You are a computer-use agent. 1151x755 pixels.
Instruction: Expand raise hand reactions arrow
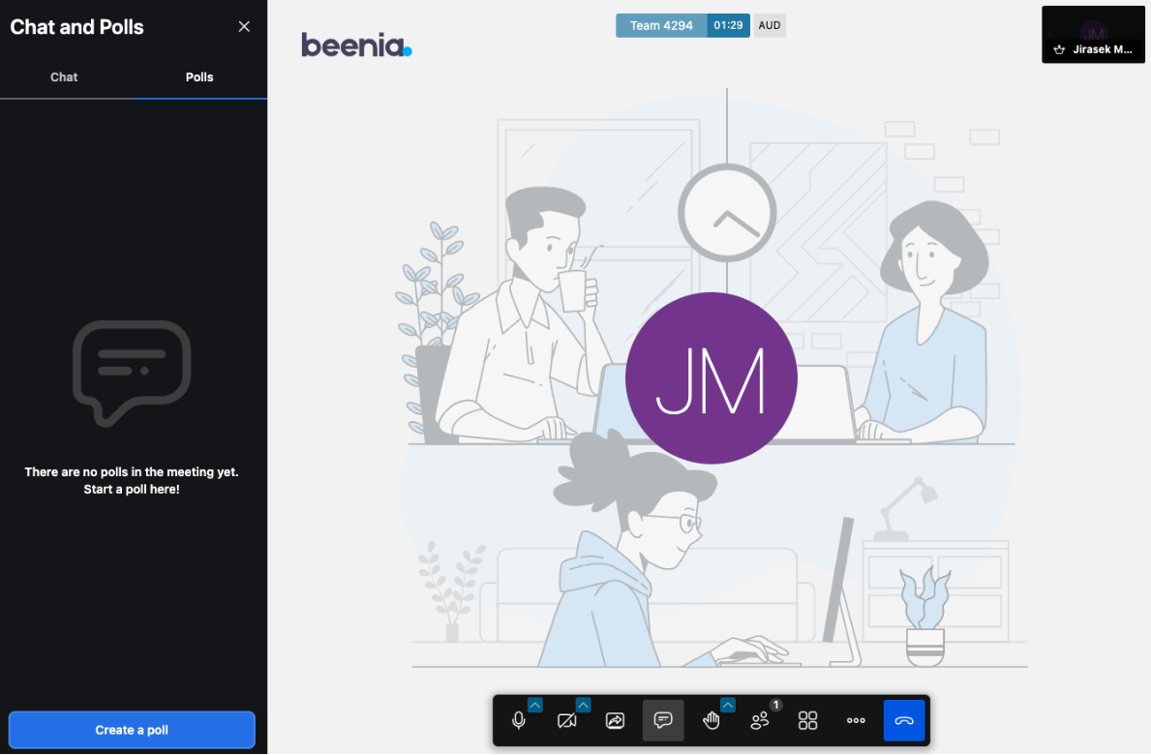point(728,705)
